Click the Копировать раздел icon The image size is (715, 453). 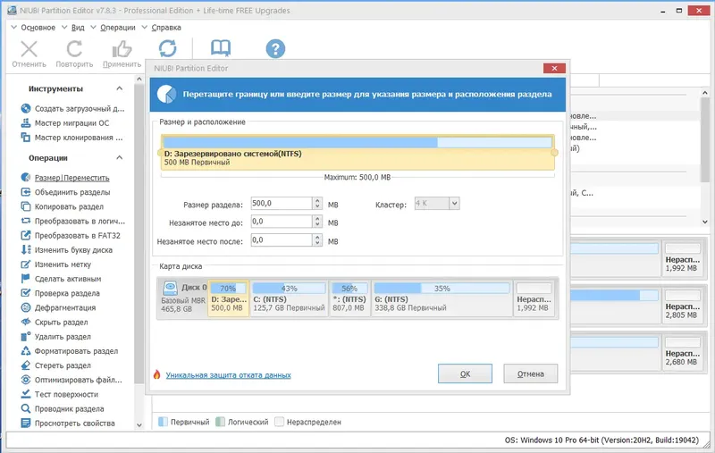pyautogui.click(x=26, y=206)
